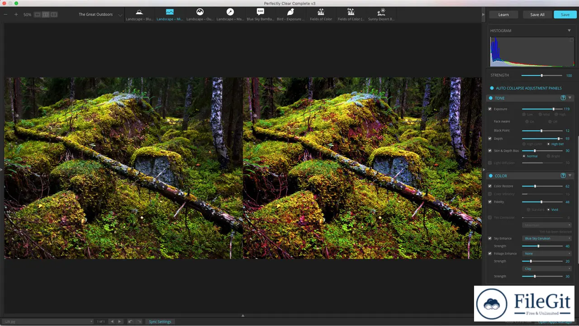Open the file name dropdown in status bar
This screenshot has height=326, width=579.
[x=48, y=322]
